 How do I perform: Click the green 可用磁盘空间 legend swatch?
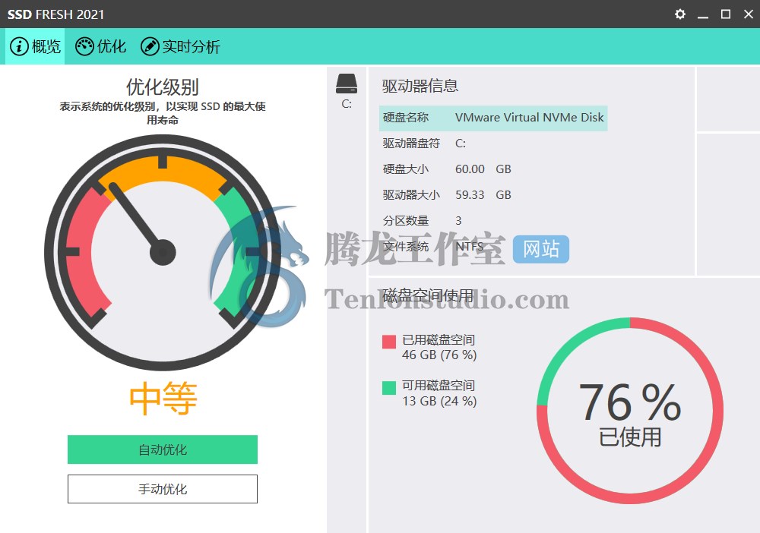(389, 388)
